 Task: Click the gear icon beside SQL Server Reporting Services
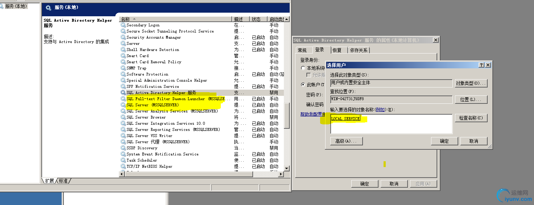point(123,130)
